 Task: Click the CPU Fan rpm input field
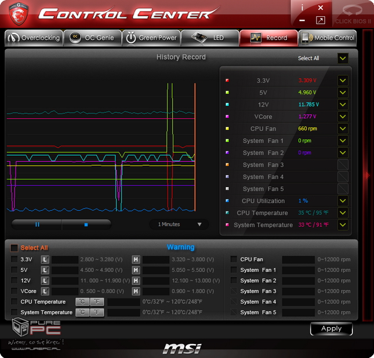[298, 260]
